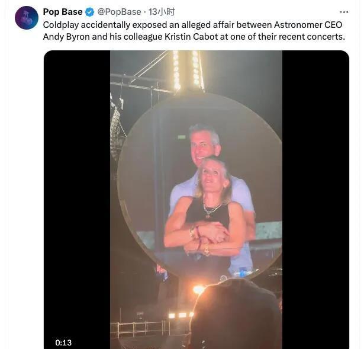Open the tweet via the 13小时 timestamp
Image resolution: width=364 pixels, height=349 pixels.
pyautogui.click(x=162, y=12)
